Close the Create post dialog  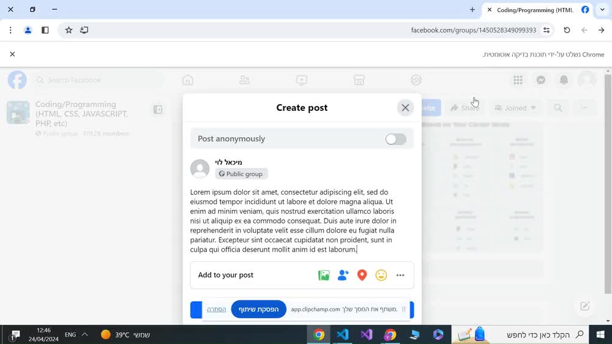405,108
